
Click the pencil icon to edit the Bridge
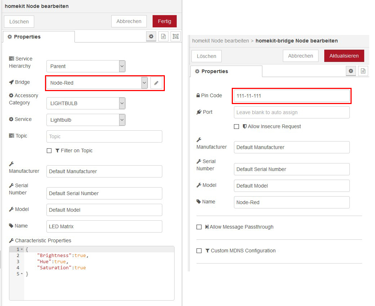(156, 83)
